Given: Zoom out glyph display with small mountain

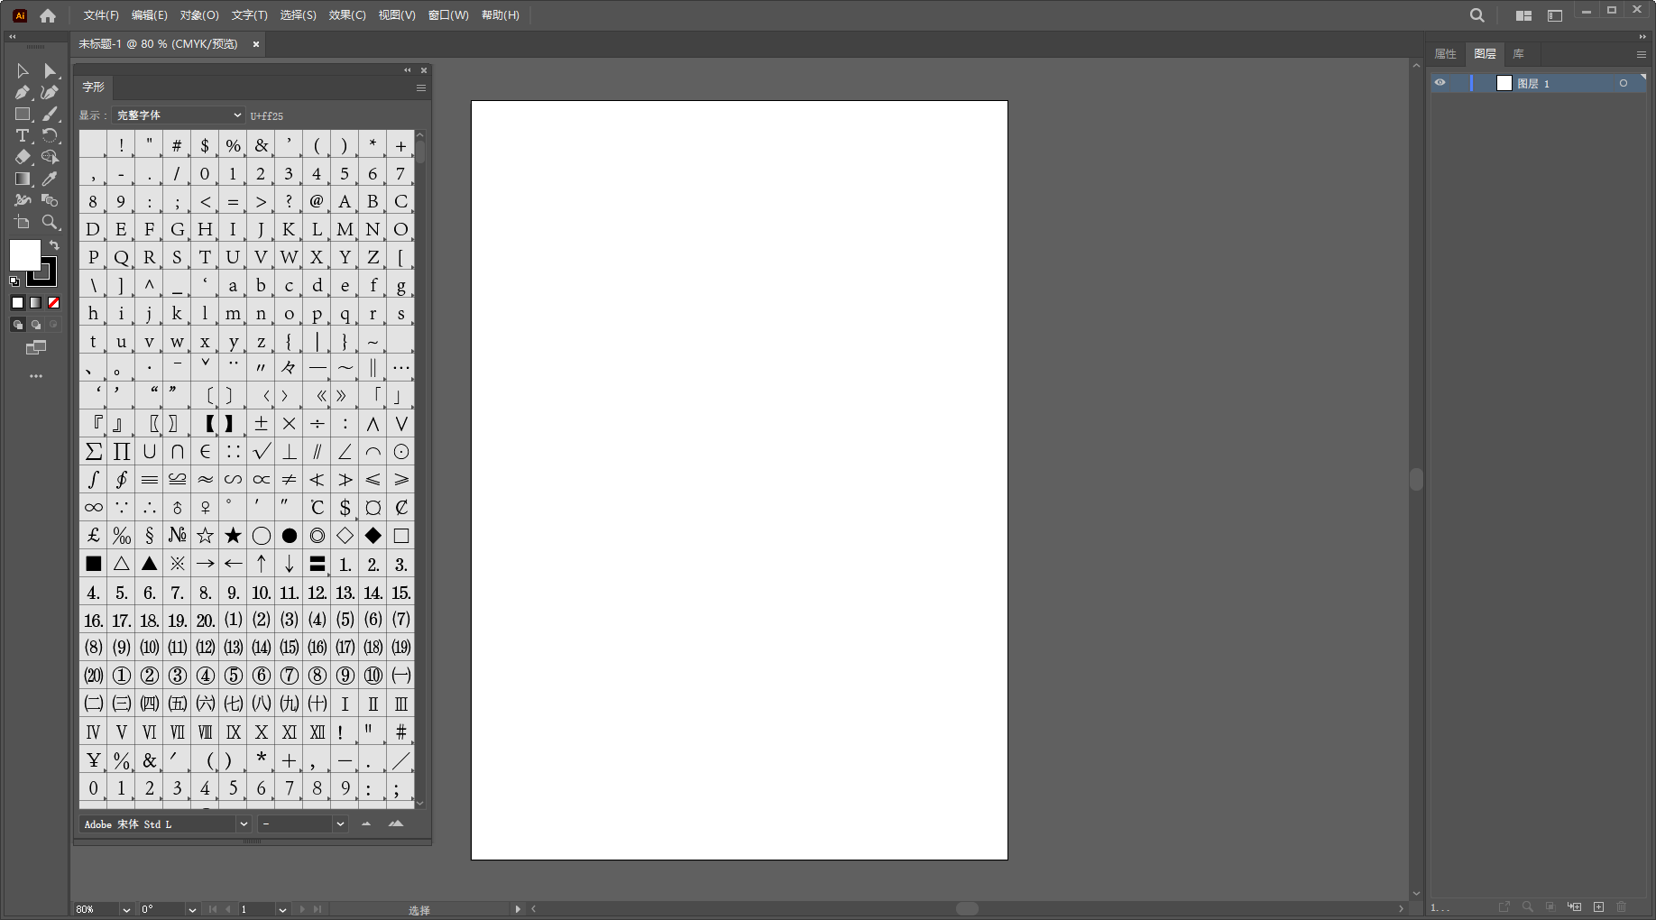Looking at the screenshot, I should coord(366,823).
